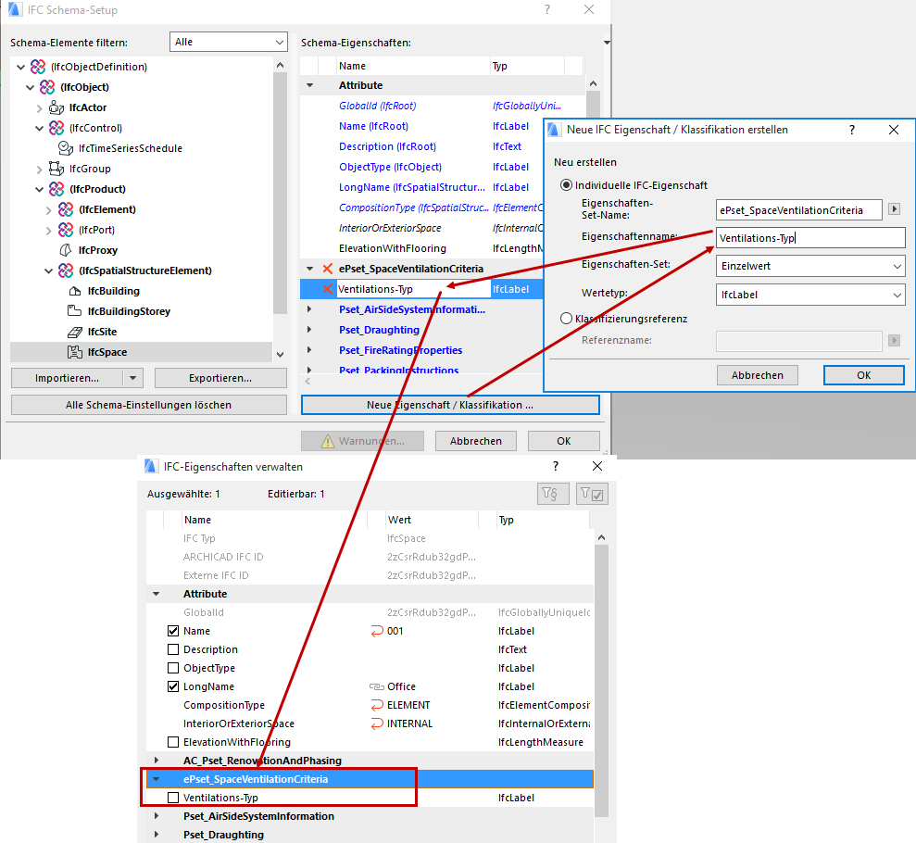Collapse the (IfcSpatialStructureElement) node
This screenshot has height=843, width=916.
click(x=48, y=271)
